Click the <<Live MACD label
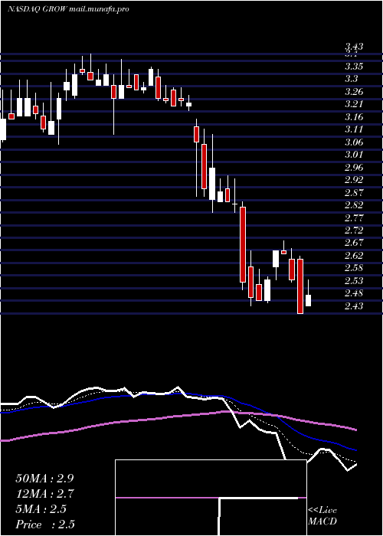This screenshot has width=383, height=536. coord(322,516)
